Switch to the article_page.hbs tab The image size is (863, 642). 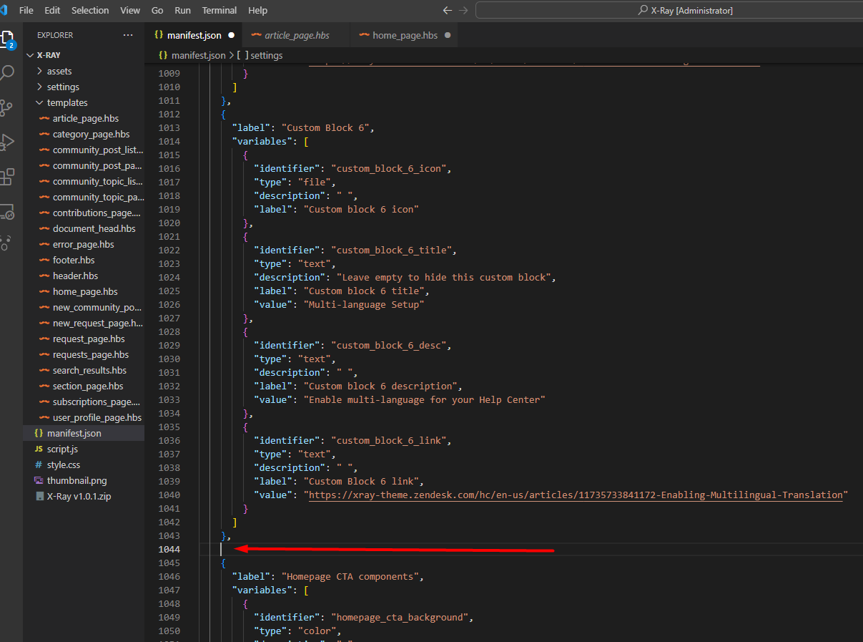tap(296, 35)
